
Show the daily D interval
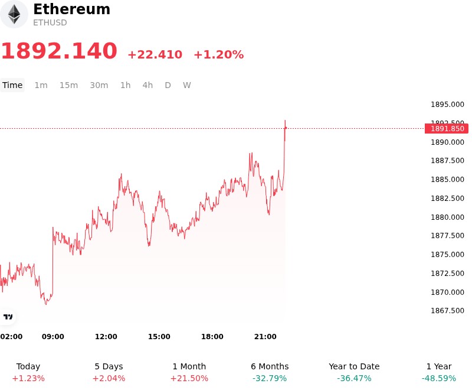coord(168,85)
